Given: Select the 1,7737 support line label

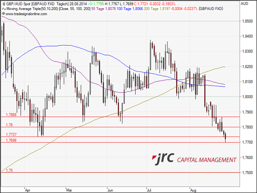Looking at the screenshot, I should point(11,135).
